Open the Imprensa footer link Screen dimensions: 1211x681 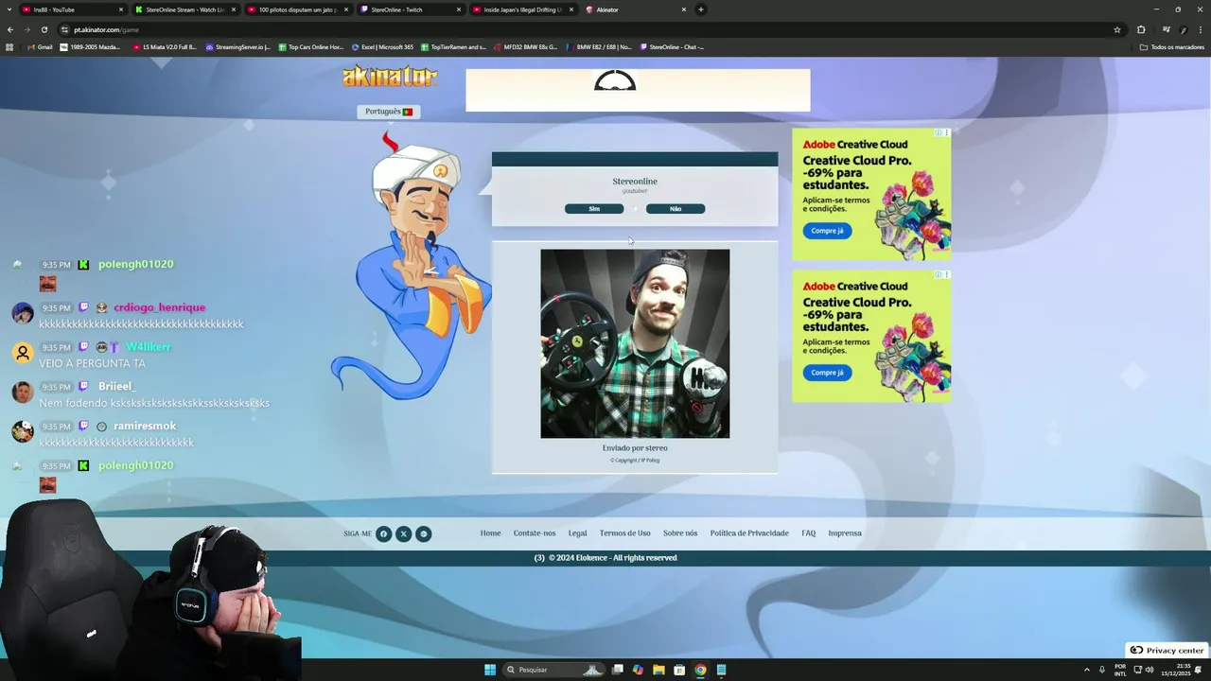click(x=845, y=533)
